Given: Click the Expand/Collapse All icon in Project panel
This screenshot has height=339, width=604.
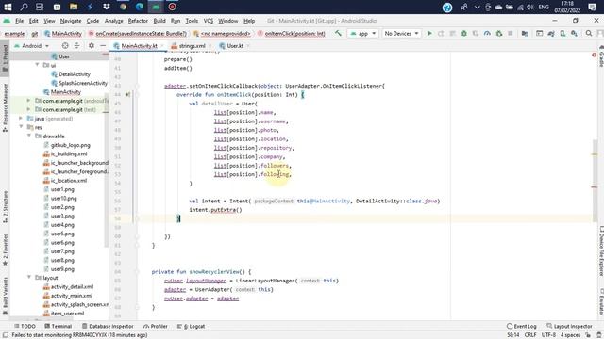Looking at the screenshot, I should pos(76,46).
